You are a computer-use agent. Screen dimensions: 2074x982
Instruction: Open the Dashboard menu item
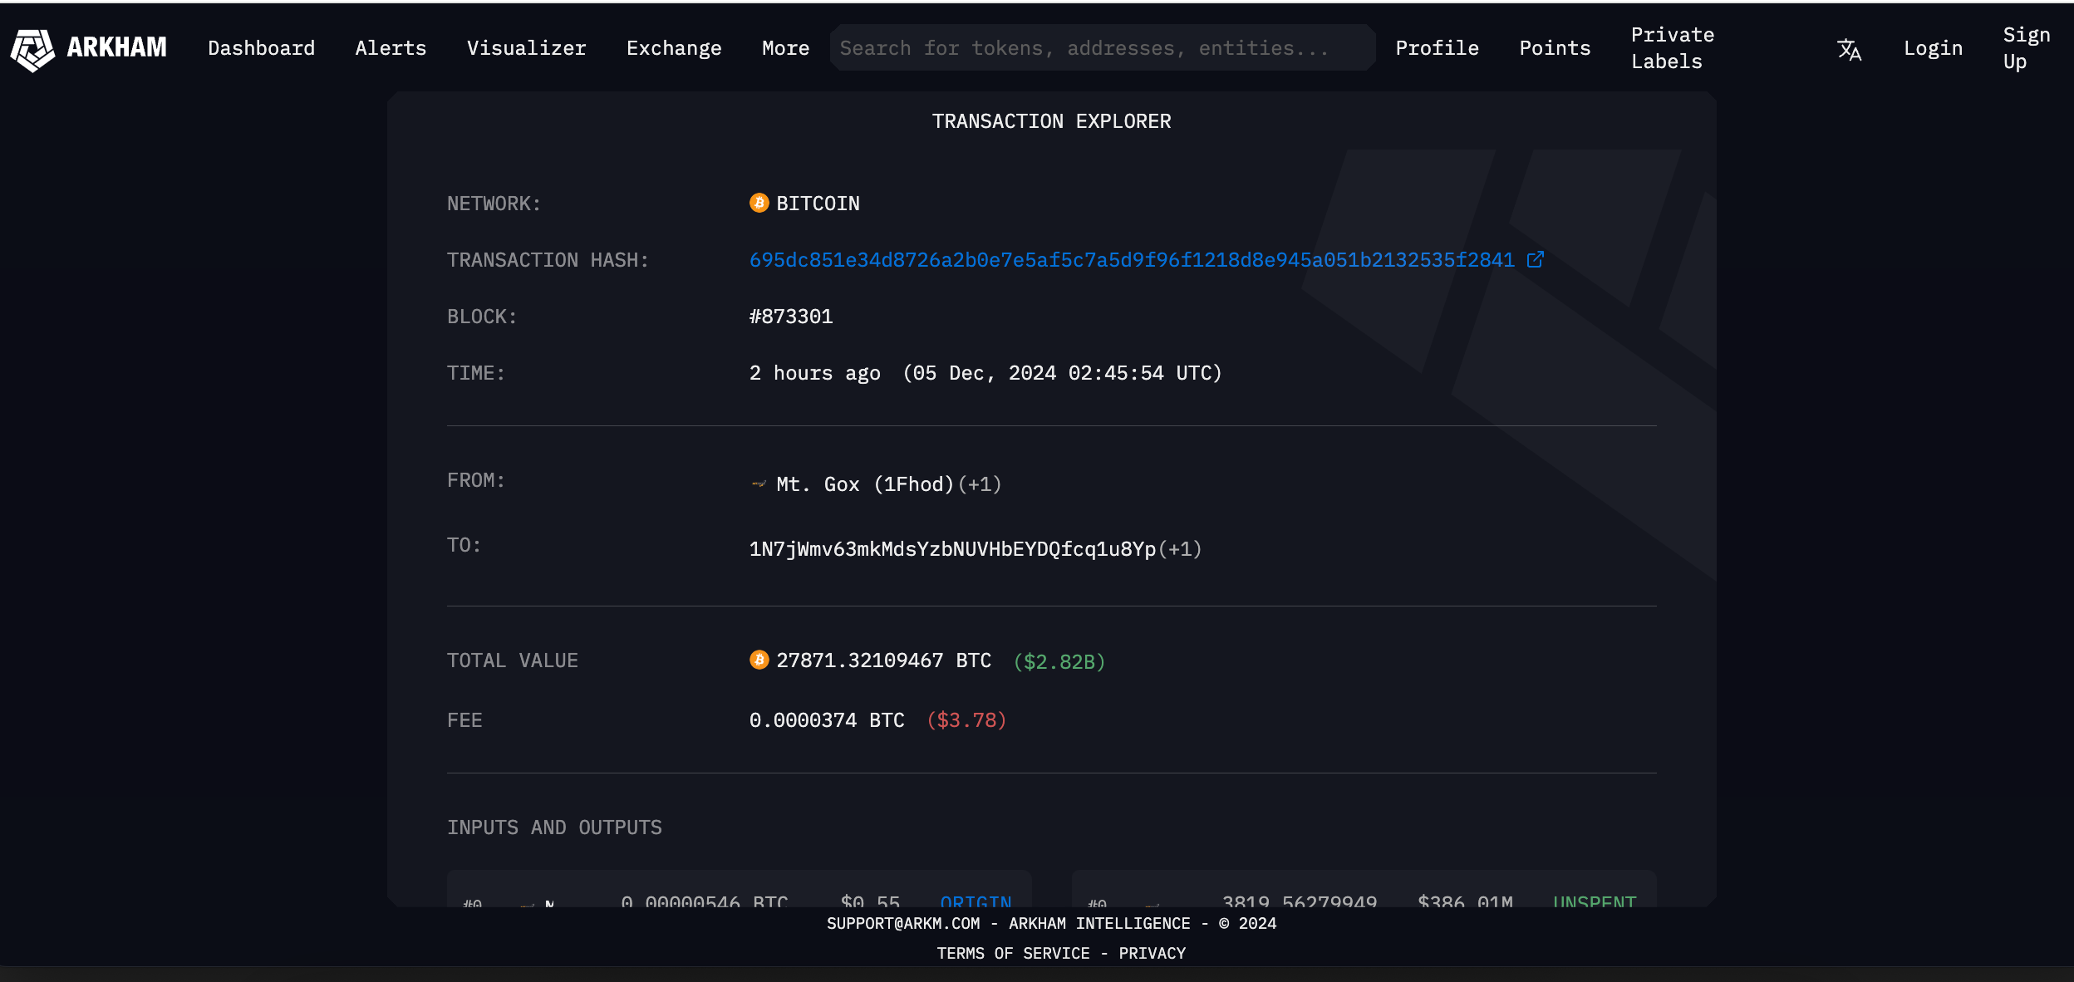[261, 48]
